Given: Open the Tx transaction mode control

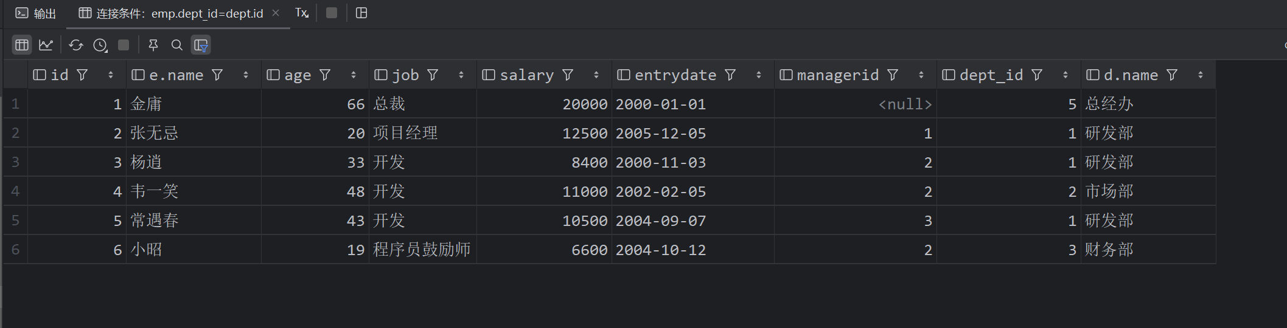Looking at the screenshot, I should point(302,13).
